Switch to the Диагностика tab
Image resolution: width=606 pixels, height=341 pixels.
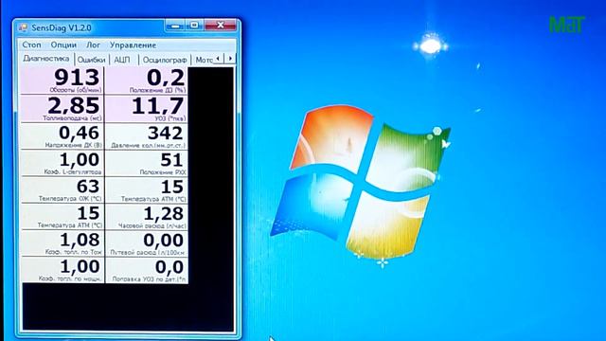46,59
